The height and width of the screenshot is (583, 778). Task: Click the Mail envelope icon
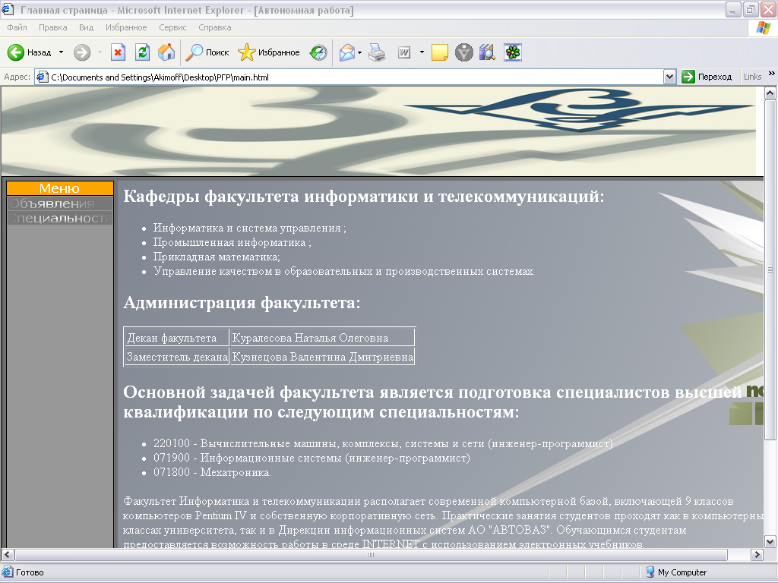tap(346, 52)
